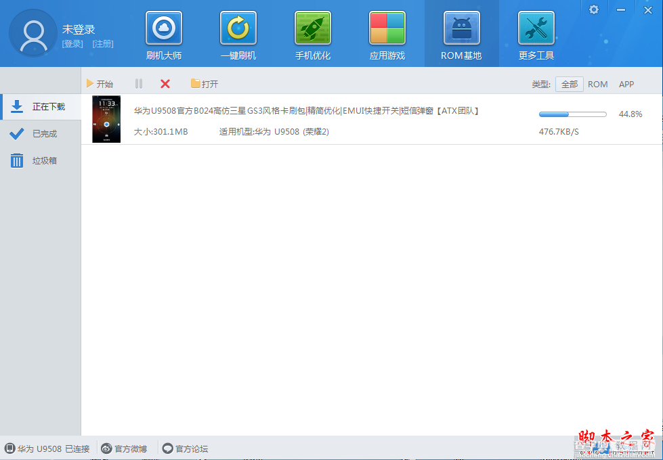663x460 pixels.
Task: Launch the 一键刷机 one-key flash tool
Action: [x=238, y=35]
